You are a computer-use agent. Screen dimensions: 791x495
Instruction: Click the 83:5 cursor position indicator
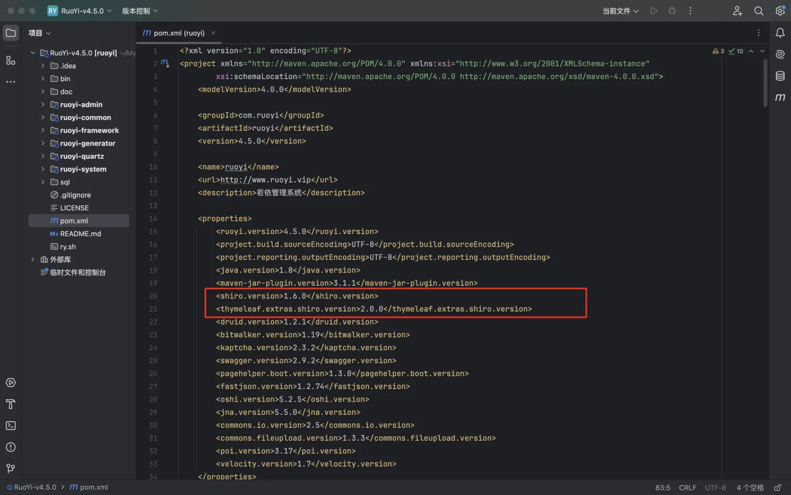pos(663,488)
